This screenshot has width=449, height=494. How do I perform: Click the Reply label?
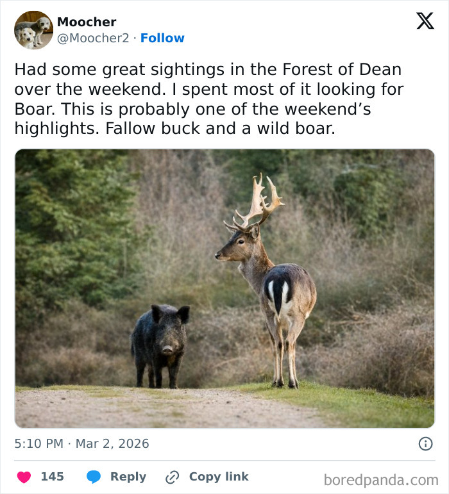click(128, 477)
